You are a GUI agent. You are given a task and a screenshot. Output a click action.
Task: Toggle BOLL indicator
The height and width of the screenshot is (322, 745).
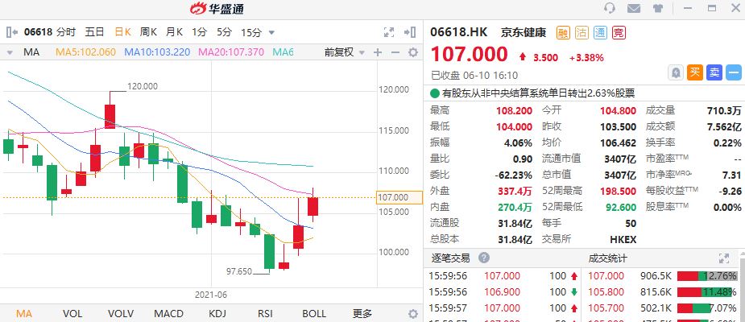coord(314,313)
